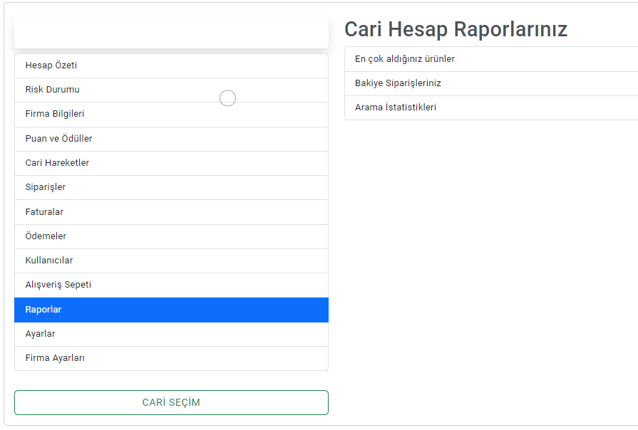Image resolution: width=638 pixels, height=430 pixels.
Task: Click the empty white box above Hesap Özeti
Action: click(171, 33)
